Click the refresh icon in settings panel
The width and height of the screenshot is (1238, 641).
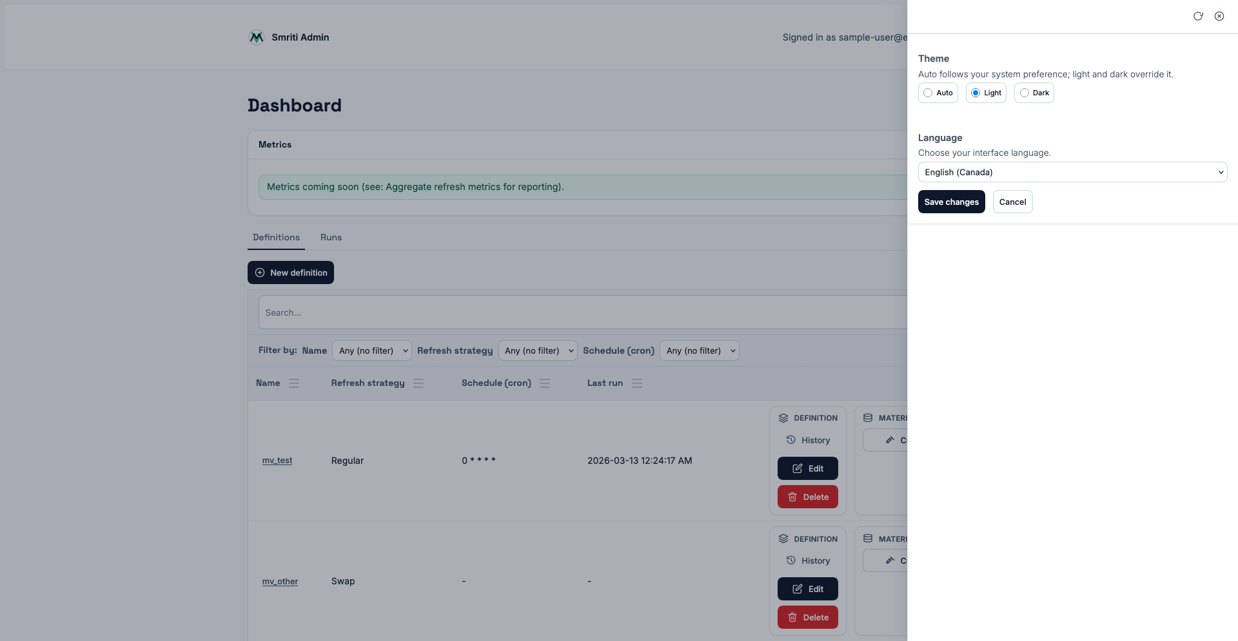(1198, 16)
